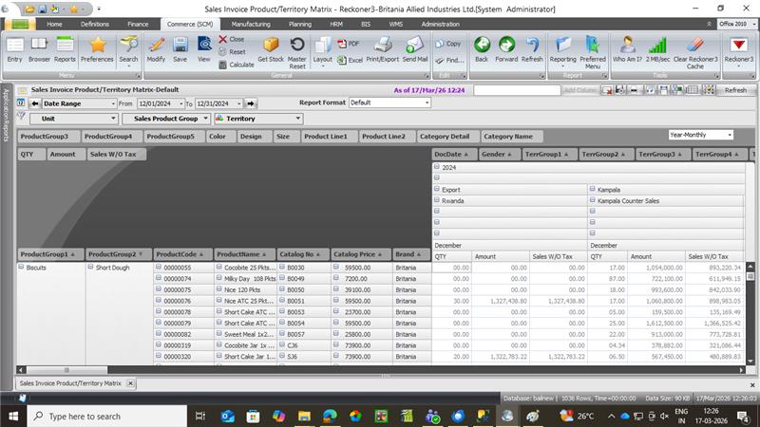Collapse the 2024 year group

coord(437,167)
